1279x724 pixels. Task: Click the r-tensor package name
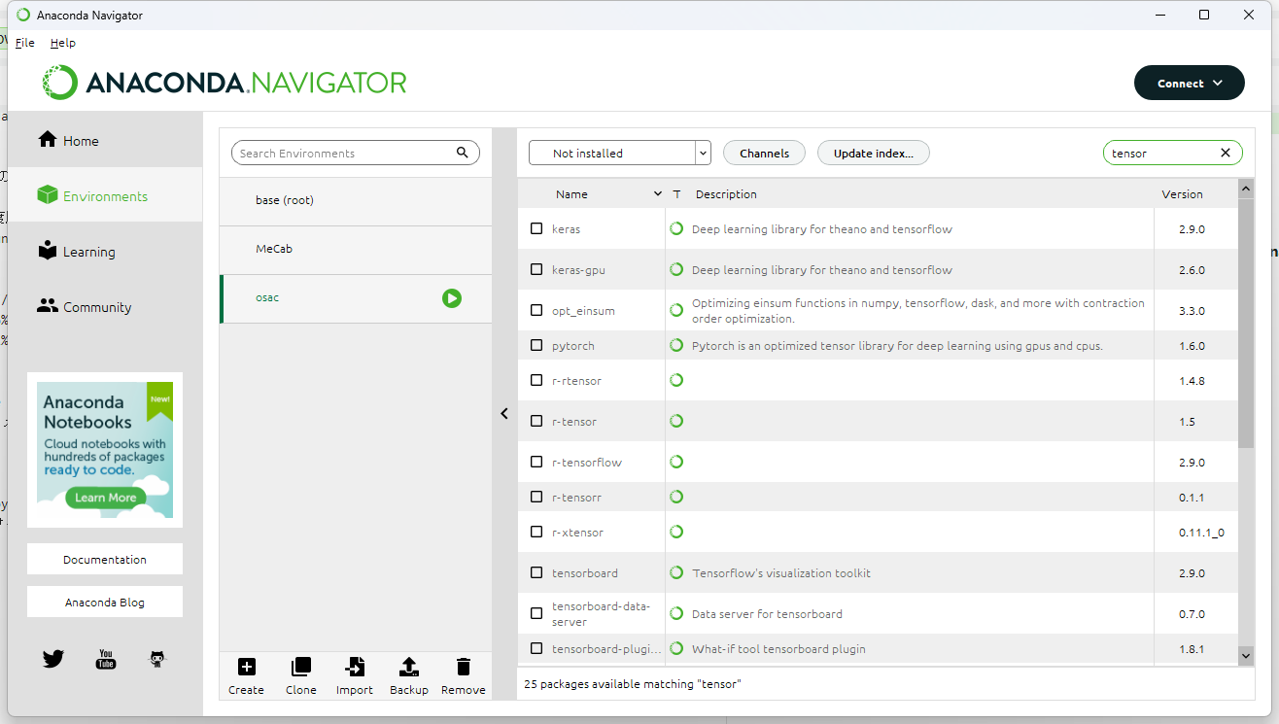click(574, 421)
